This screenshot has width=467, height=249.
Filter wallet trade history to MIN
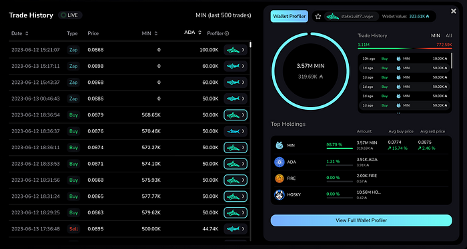point(436,36)
